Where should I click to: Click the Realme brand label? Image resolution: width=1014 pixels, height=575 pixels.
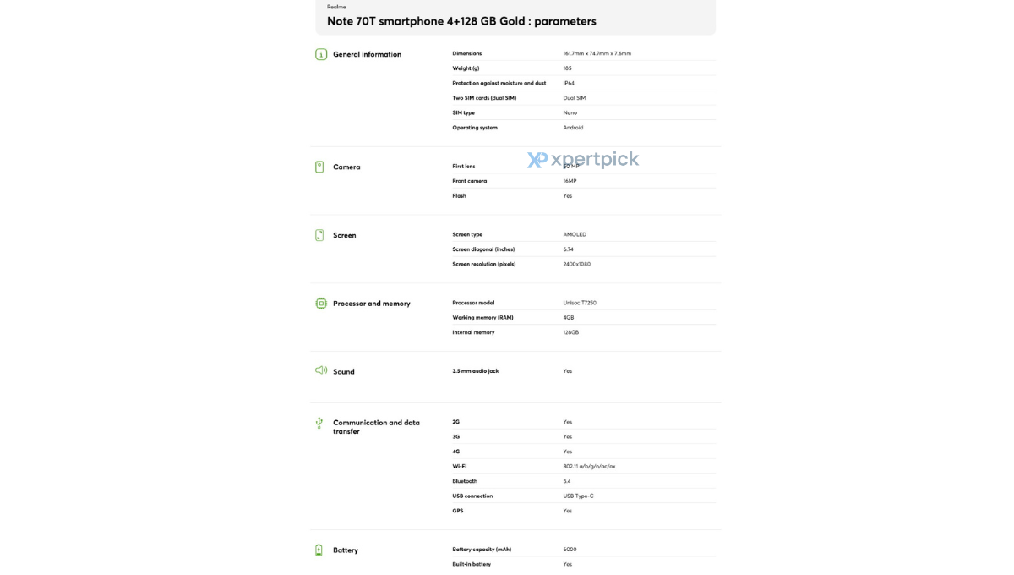336,7
